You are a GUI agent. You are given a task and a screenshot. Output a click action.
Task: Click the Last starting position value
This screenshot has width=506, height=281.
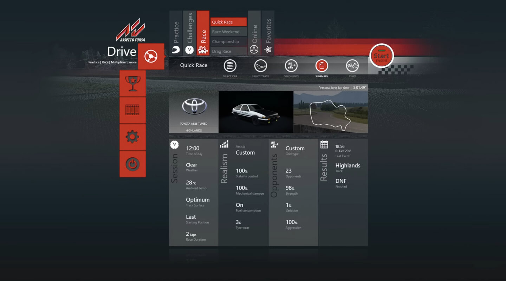pos(191,217)
